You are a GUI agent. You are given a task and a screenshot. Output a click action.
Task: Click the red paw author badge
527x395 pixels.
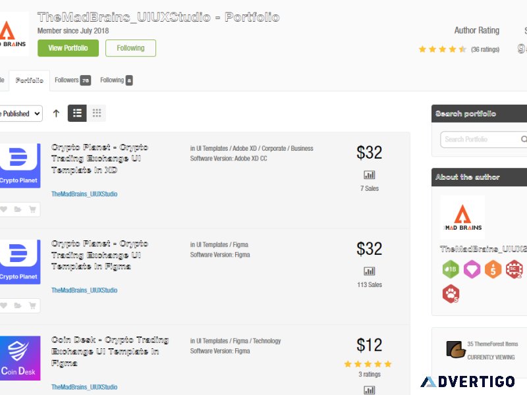pyautogui.click(x=451, y=294)
